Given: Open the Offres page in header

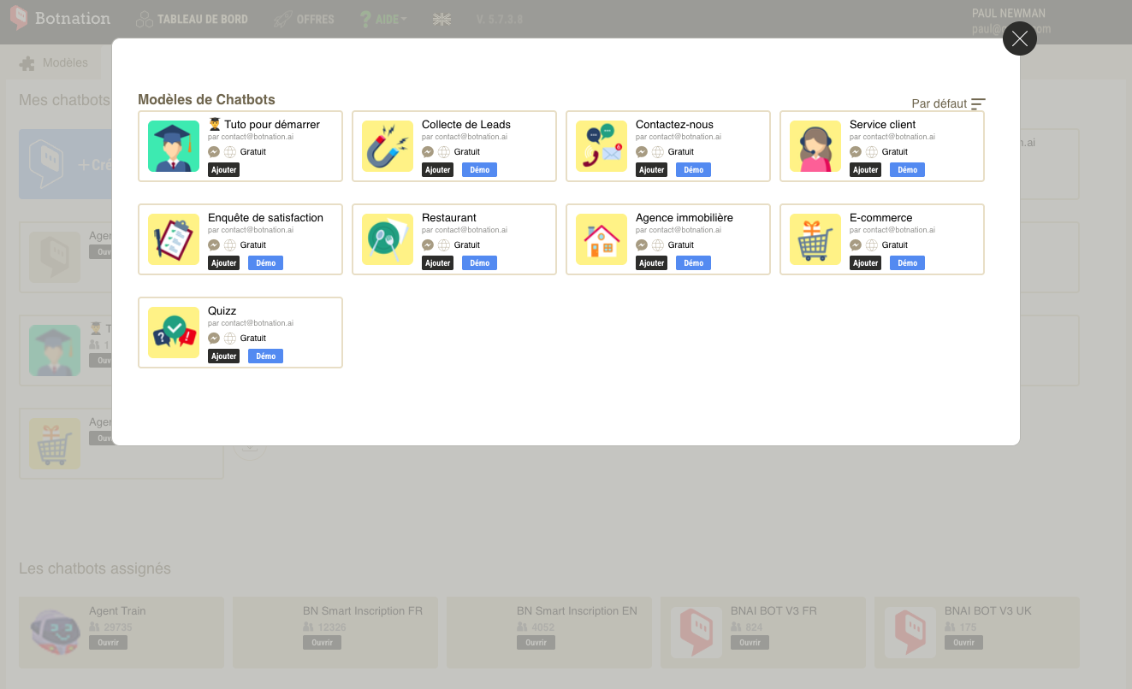Looking at the screenshot, I should point(305,19).
